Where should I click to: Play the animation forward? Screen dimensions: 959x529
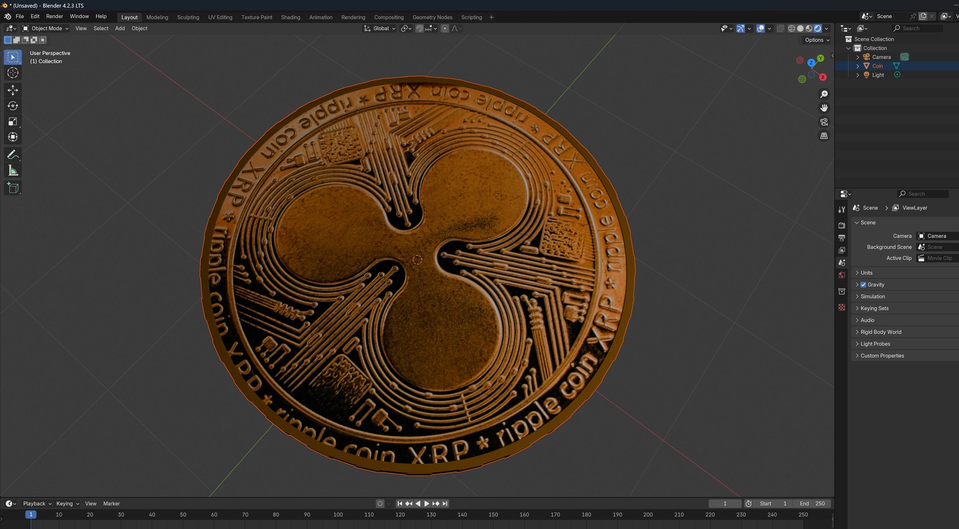(x=427, y=504)
